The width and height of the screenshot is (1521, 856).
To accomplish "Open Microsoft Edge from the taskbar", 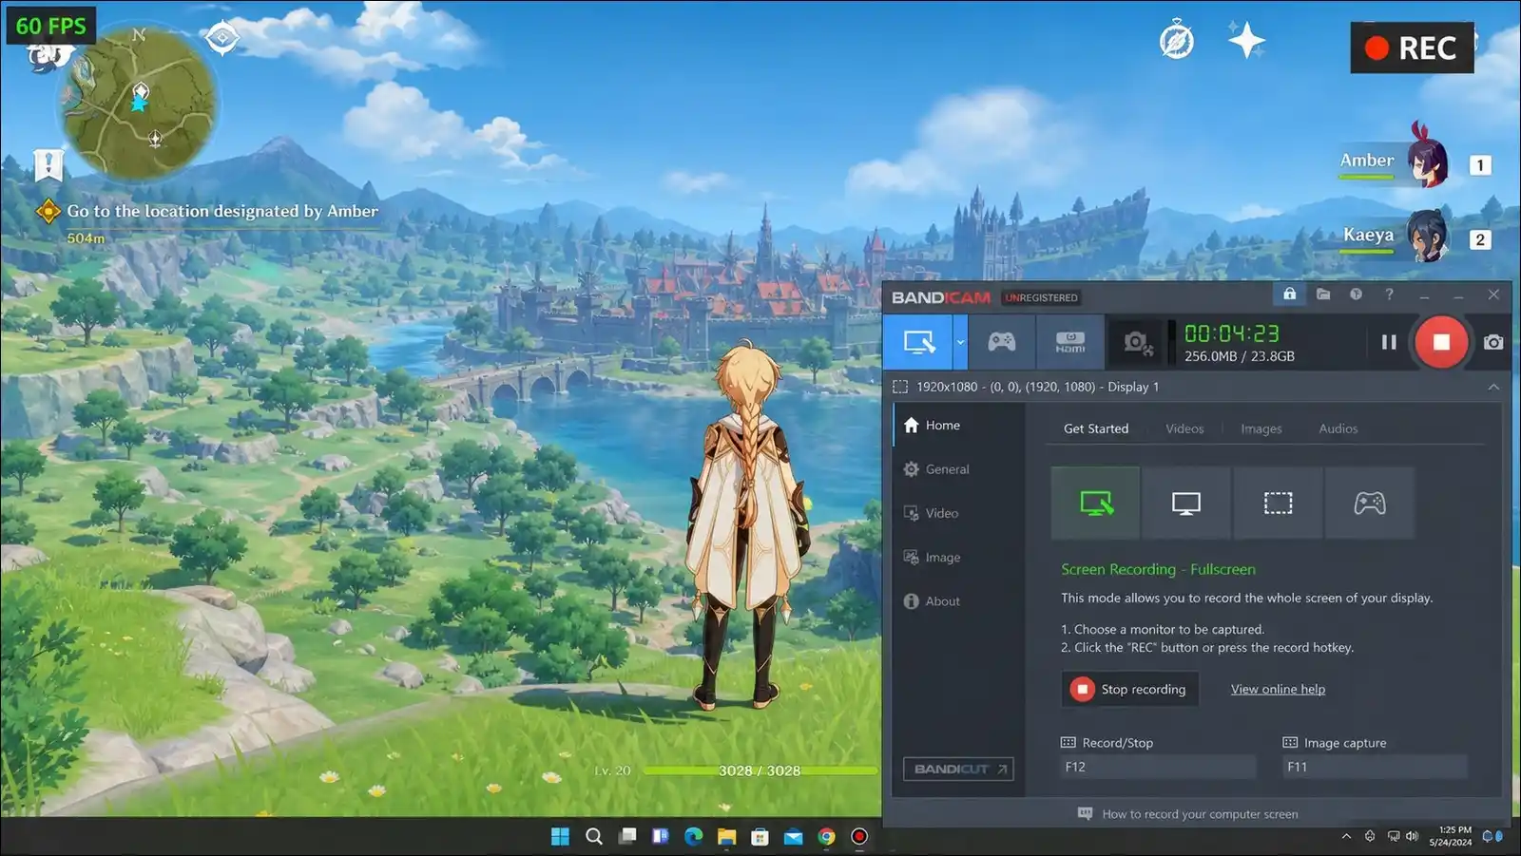I will click(693, 836).
